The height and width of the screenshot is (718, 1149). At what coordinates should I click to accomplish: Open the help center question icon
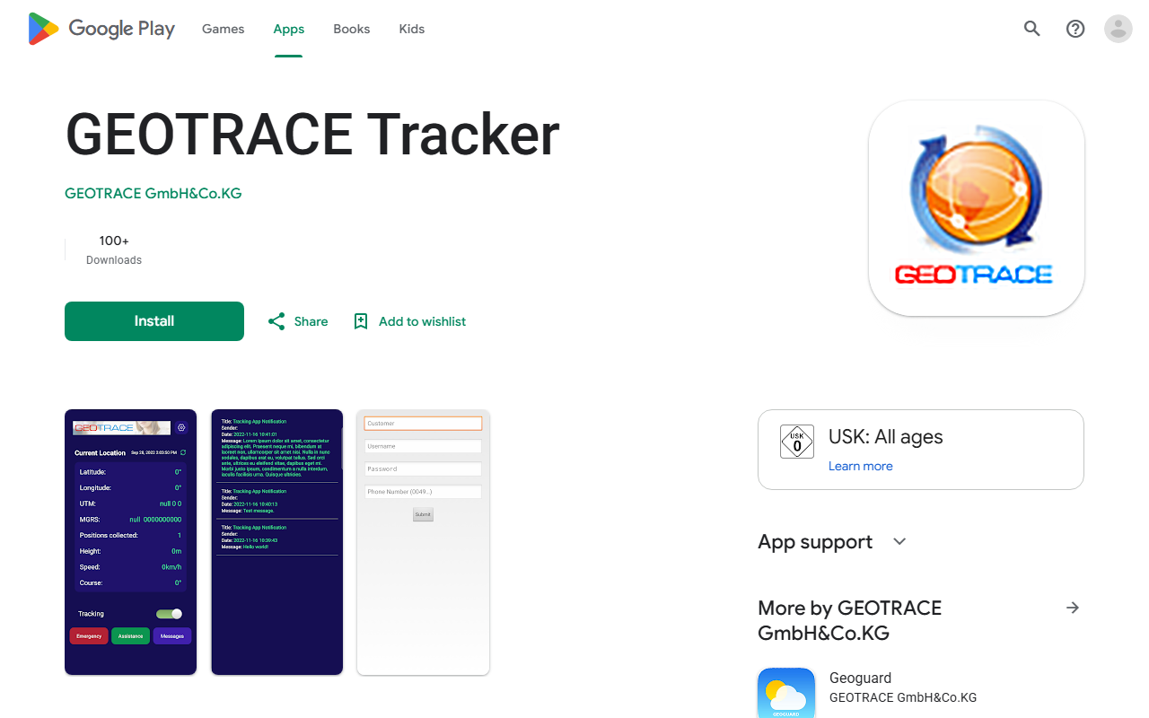(1075, 29)
